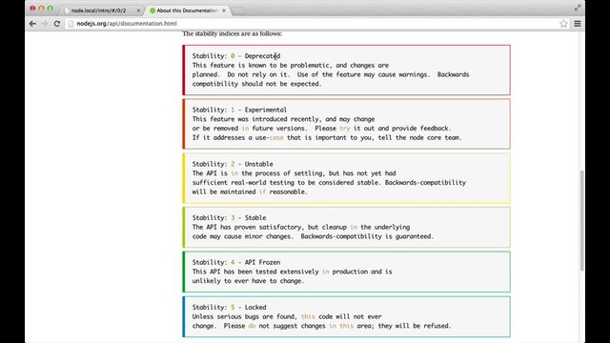Enter fullscreen with the expand arrows icon
Screen dimensions: 610x343
pos(578,8)
